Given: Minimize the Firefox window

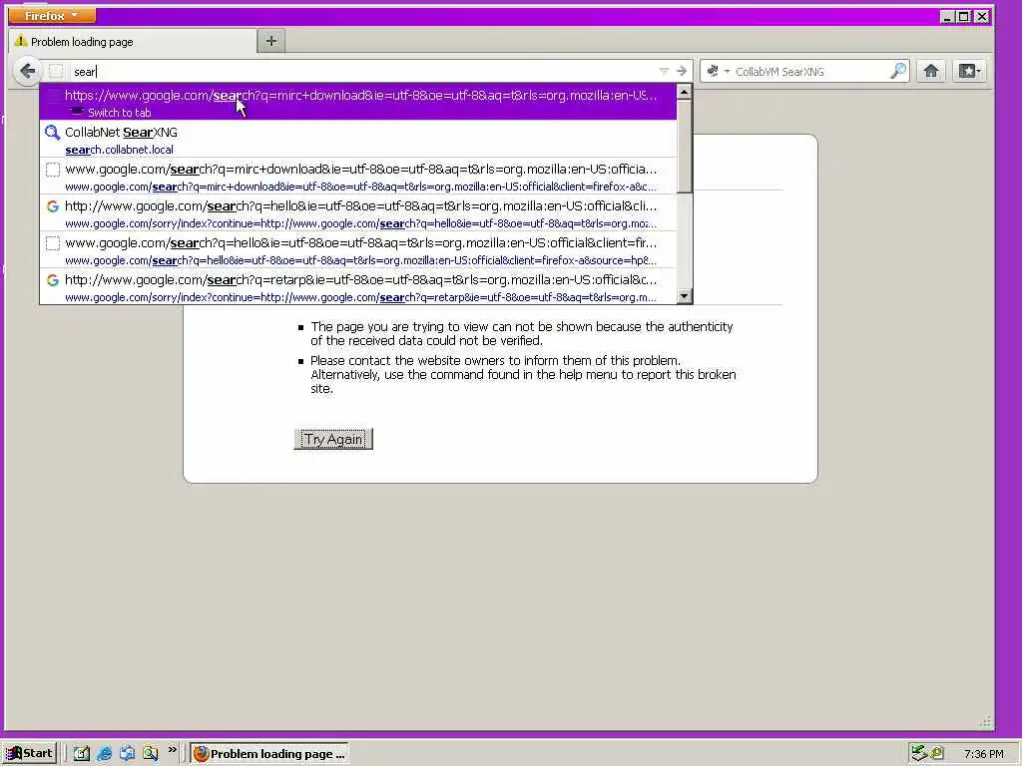Looking at the screenshot, I should click(948, 16).
